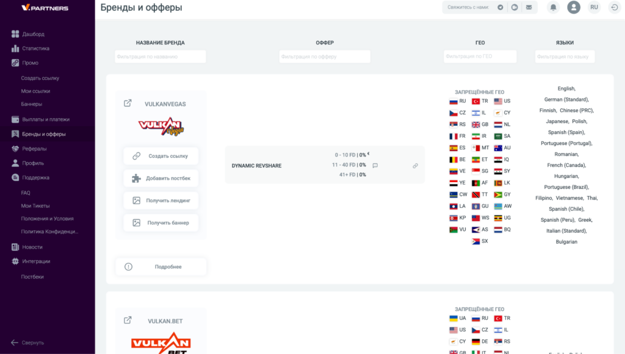
Task: Click Добавить постбек button
Action: pos(161,178)
